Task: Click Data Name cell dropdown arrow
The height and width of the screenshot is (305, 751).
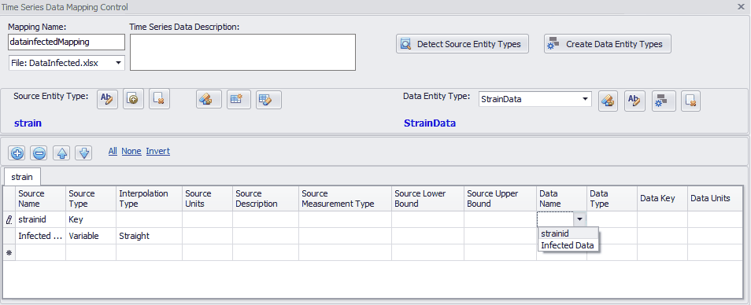Action: (580, 219)
